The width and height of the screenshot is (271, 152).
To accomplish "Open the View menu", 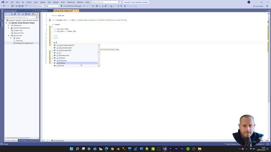I will pos(18,2).
